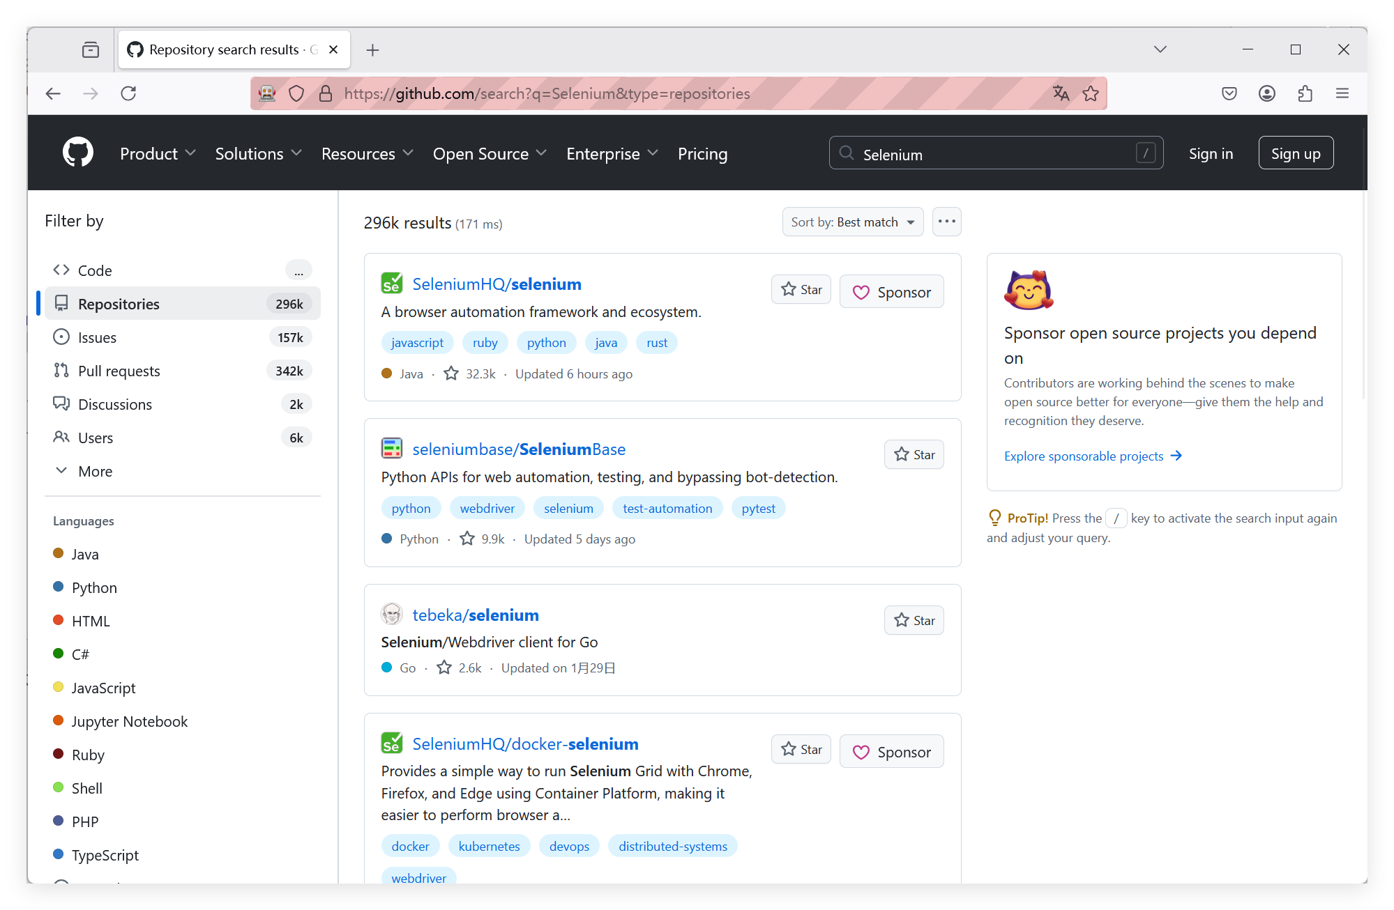The height and width of the screenshot is (910, 1394).
Task: Star the SeleniumHQ/selenium repository
Action: [x=801, y=290]
